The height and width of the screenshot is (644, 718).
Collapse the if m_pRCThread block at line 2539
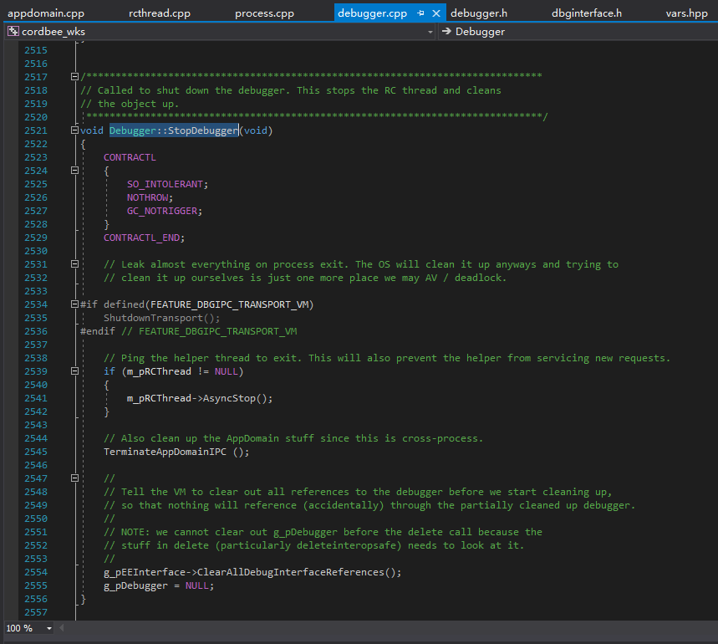click(x=75, y=371)
